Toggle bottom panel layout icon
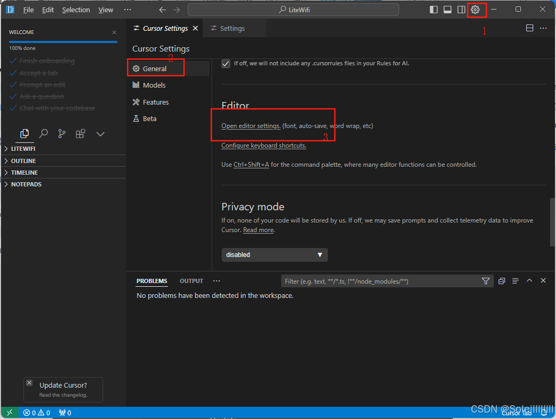Screen dimensions: 556x419 448,10
